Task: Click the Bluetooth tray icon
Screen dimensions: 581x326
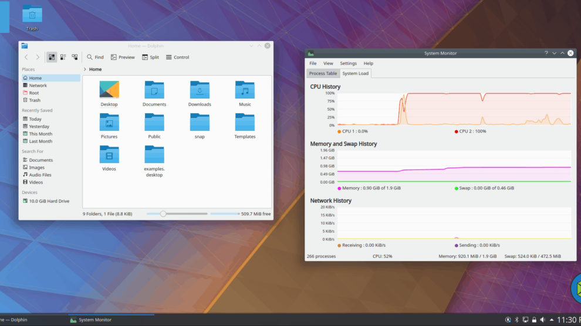Action: click(x=516, y=320)
